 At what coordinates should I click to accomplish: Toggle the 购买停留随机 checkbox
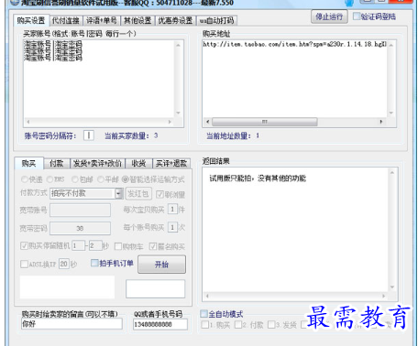(x=24, y=245)
